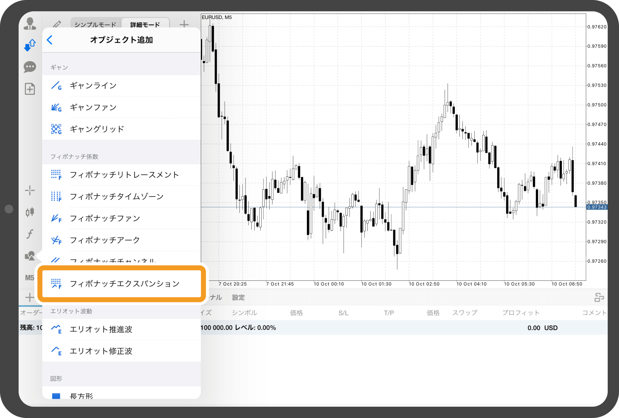Choose 長方形 under 図形

pyautogui.click(x=82, y=396)
